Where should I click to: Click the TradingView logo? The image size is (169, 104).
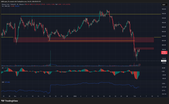(10, 101)
